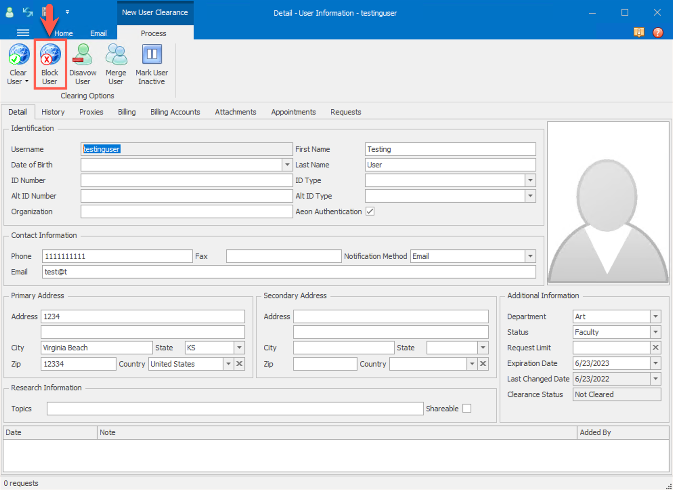Open the Billing Accounts tab
Viewport: 673px width, 490px height.
[x=175, y=112]
